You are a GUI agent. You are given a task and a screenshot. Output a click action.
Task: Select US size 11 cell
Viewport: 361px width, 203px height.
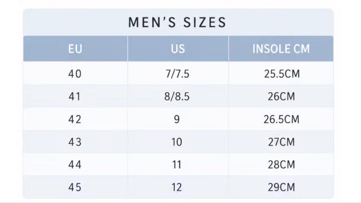178,165
